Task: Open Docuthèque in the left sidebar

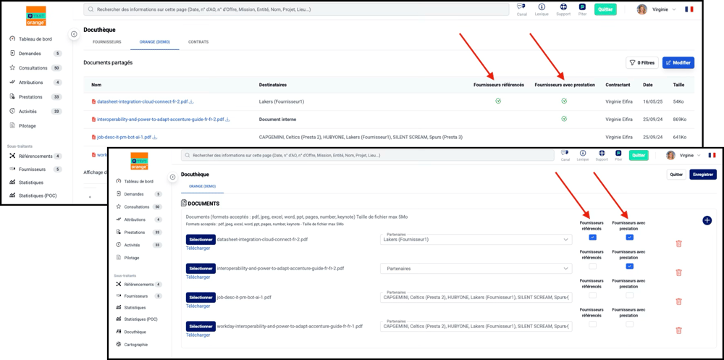Action: click(135, 332)
